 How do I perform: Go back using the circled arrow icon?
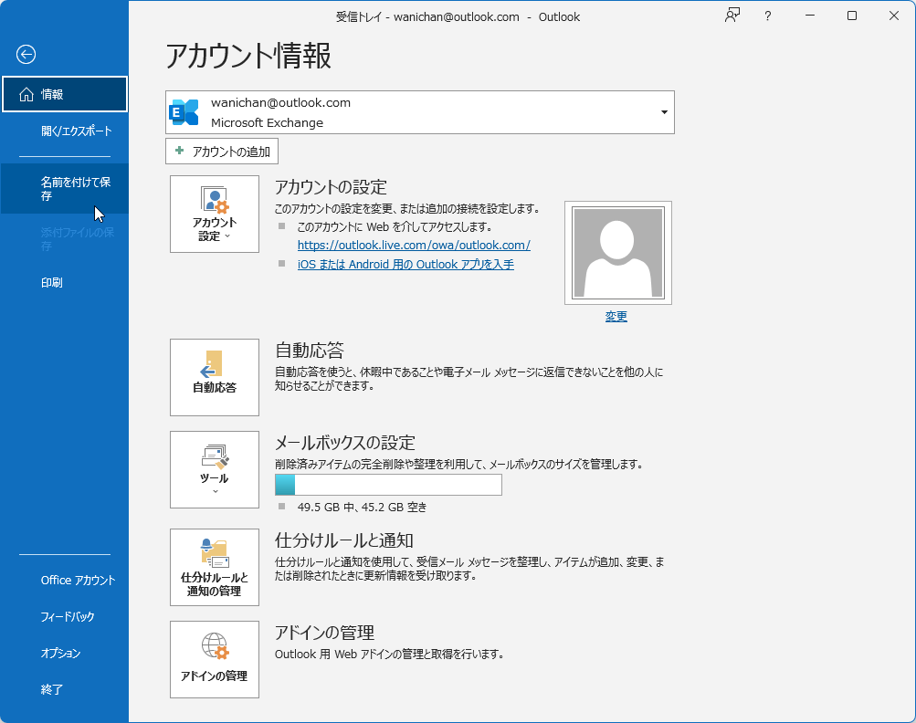pyautogui.click(x=26, y=54)
